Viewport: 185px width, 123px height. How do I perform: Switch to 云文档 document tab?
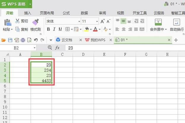click(67, 40)
